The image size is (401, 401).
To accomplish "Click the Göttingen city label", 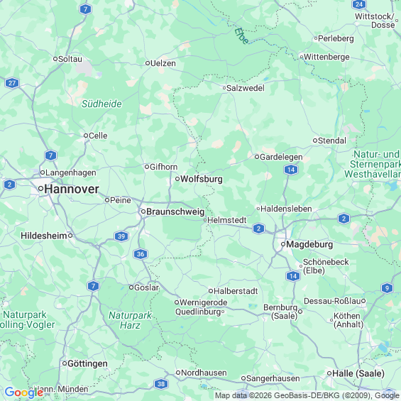I will click(87, 363).
